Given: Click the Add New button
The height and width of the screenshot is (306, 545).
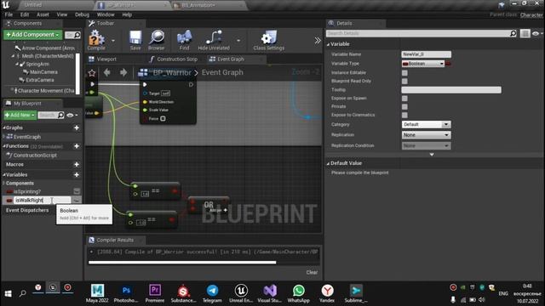Looking at the screenshot, I should [20, 115].
